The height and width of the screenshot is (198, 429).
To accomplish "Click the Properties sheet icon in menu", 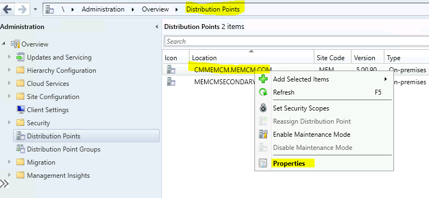I will [263, 164].
